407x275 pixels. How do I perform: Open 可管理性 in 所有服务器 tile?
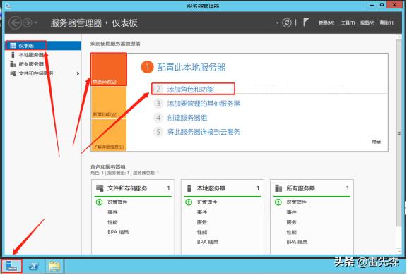(x=297, y=202)
